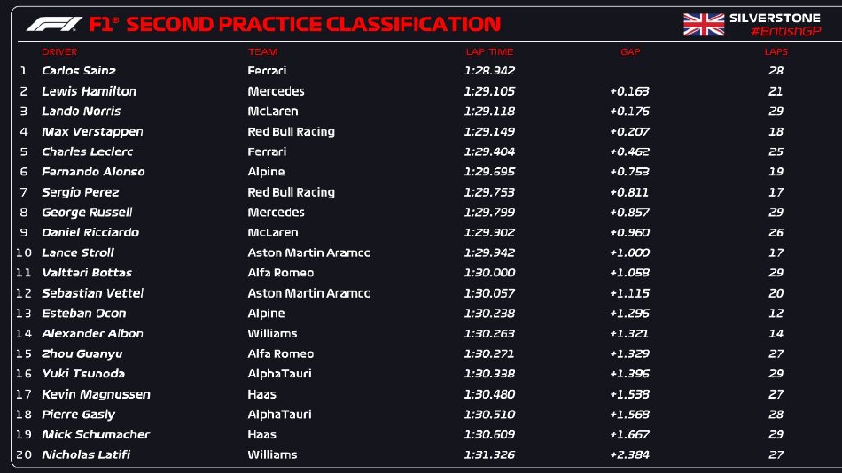Image resolution: width=842 pixels, height=473 pixels.
Task: Select the driver name Carlos Sainz
Action: coord(79,71)
